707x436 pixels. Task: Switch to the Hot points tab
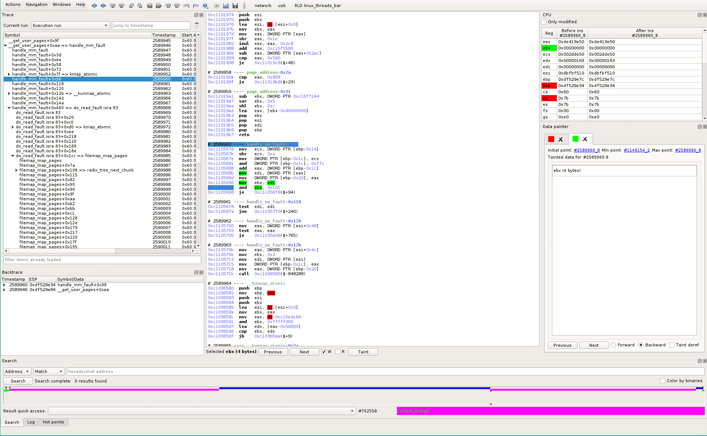tap(53, 422)
